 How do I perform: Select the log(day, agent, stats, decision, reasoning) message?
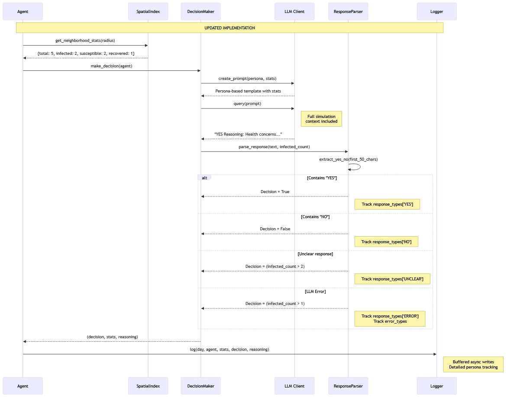pyautogui.click(x=229, y=349)
